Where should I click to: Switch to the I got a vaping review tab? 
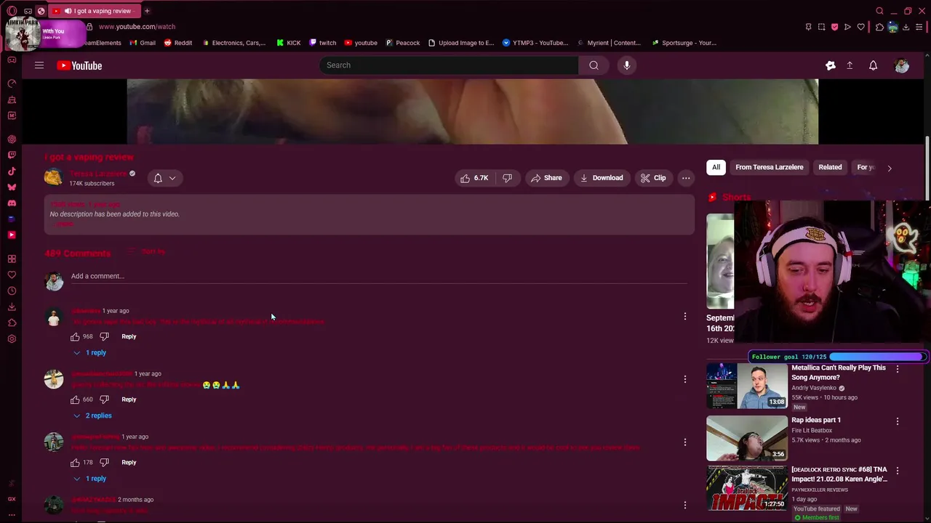point(93,11)
